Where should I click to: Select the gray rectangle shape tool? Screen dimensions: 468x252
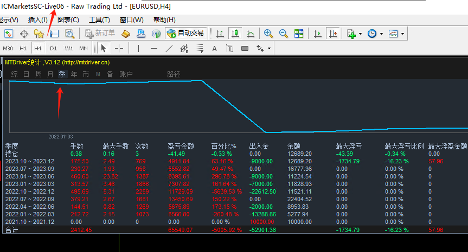coord(245,49)
